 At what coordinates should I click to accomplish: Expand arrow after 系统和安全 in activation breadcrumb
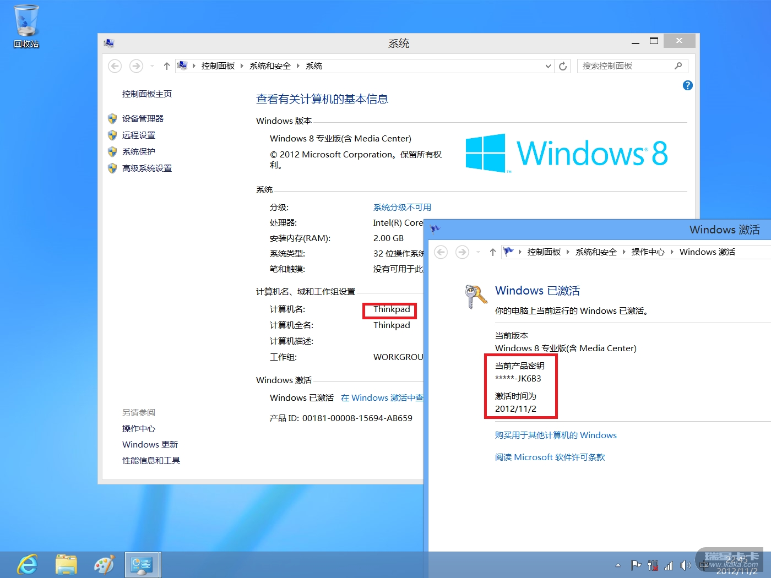(624, 252)
